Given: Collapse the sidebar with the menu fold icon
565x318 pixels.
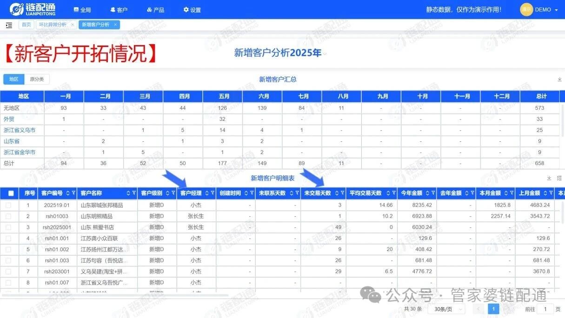Looking at the screenshot, I should (9, 25).
